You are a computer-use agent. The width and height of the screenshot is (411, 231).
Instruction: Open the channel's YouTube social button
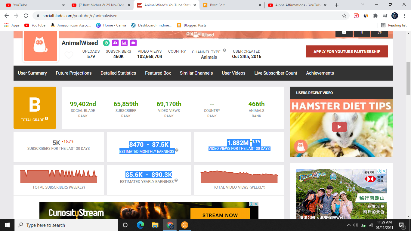tap(344, 32)
